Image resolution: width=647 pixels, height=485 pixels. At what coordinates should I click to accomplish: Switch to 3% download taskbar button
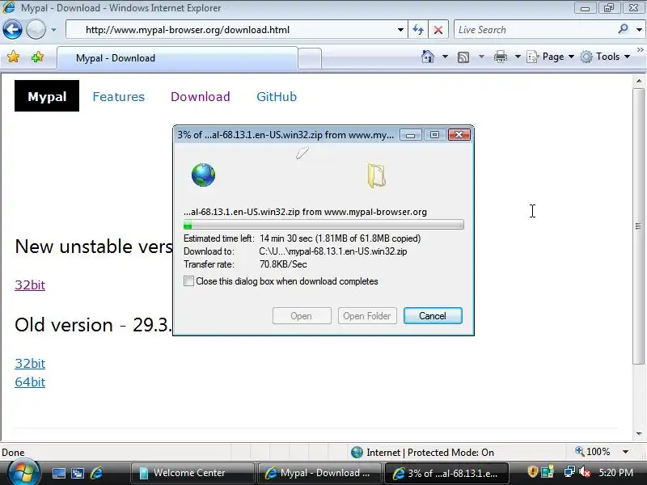point(446,473)
